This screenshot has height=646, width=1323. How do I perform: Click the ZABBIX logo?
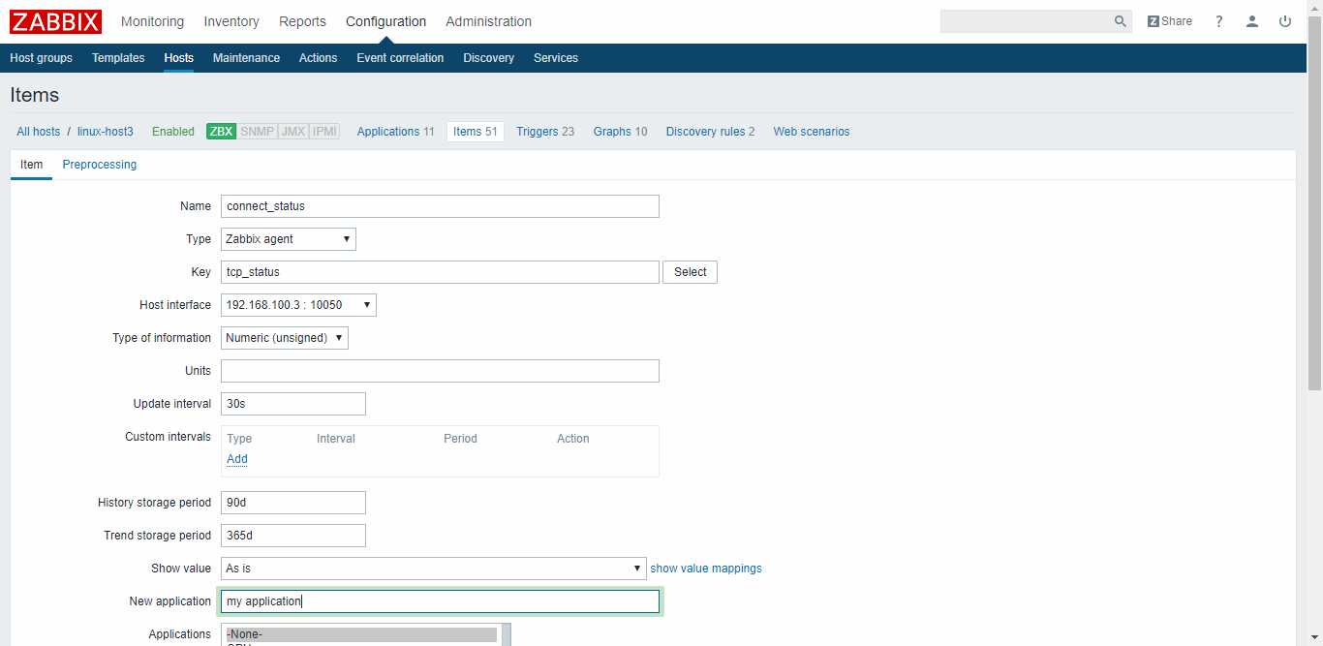55,21
